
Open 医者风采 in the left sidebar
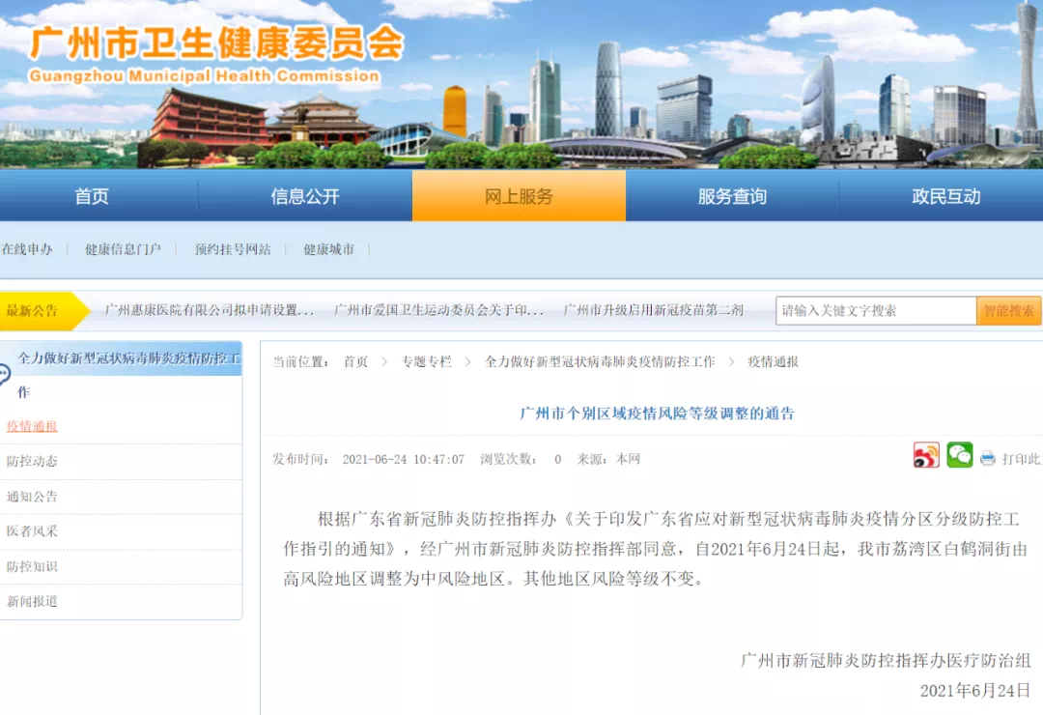tap(32, 531)
